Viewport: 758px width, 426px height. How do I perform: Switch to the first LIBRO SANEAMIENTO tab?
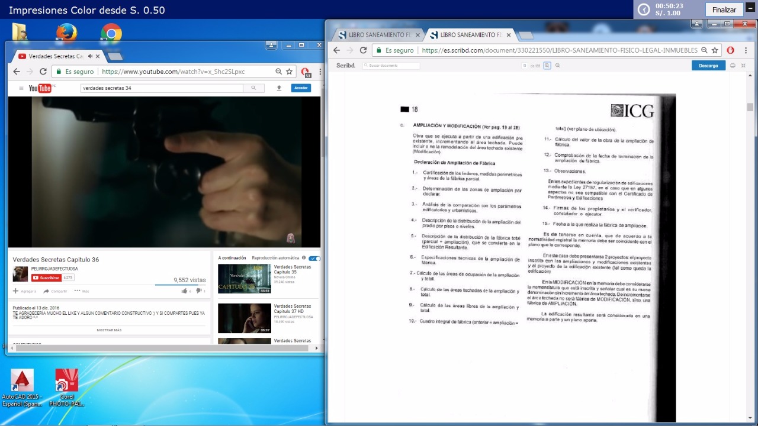coord(373,35)
